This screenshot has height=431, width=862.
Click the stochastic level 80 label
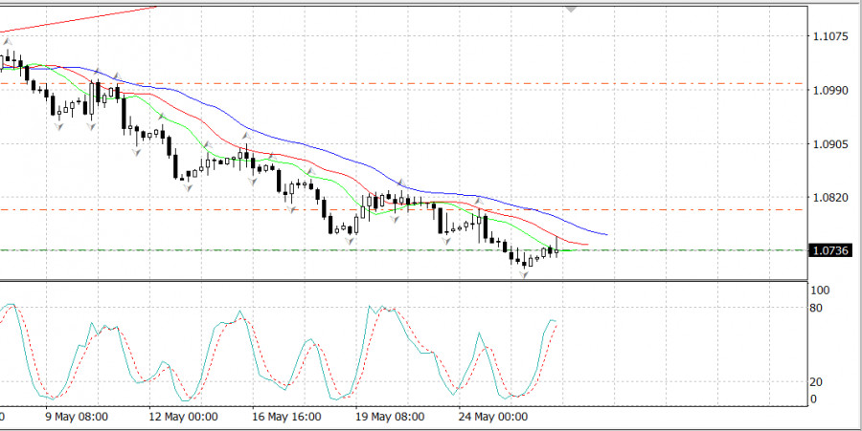click(816, 308)
